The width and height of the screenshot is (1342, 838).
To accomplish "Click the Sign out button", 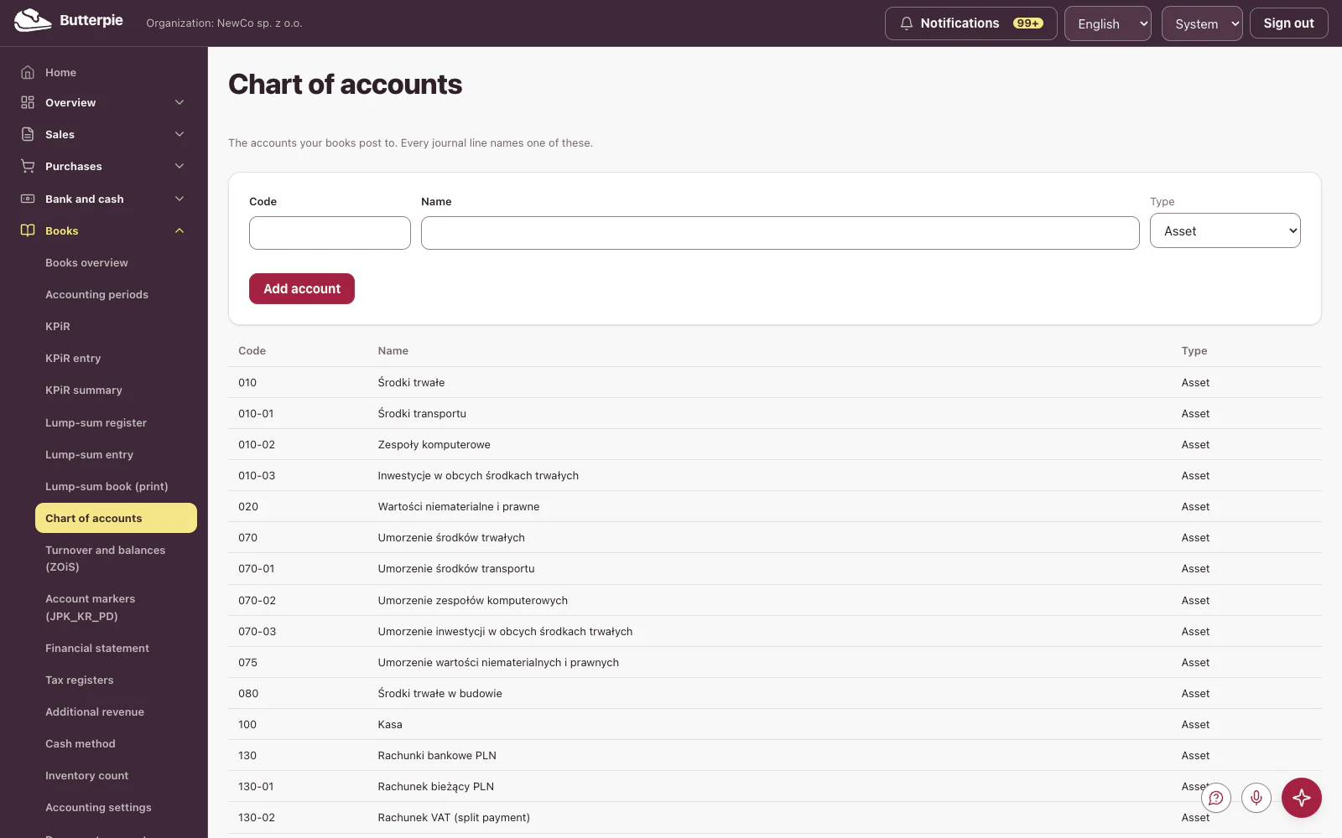I will (x=1289, y=23).
